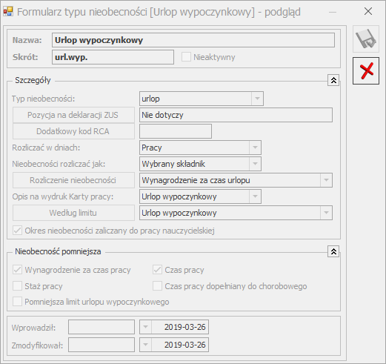Toggle Okres nieobecności zaliczany do pracy nauczycielskiej
Viewport: 386px width, 364px height.
(x=17, y=231)
